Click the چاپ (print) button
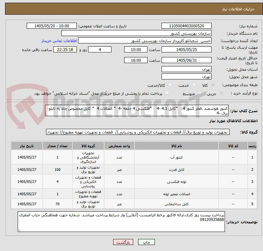Image resolution: width=263 pixels, height=251 pixels. coord(146,242)
